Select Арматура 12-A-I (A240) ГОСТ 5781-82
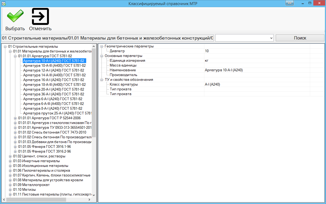Image resolution: width=326 pixels, height=204 pixels. click(x=54, y=70)
